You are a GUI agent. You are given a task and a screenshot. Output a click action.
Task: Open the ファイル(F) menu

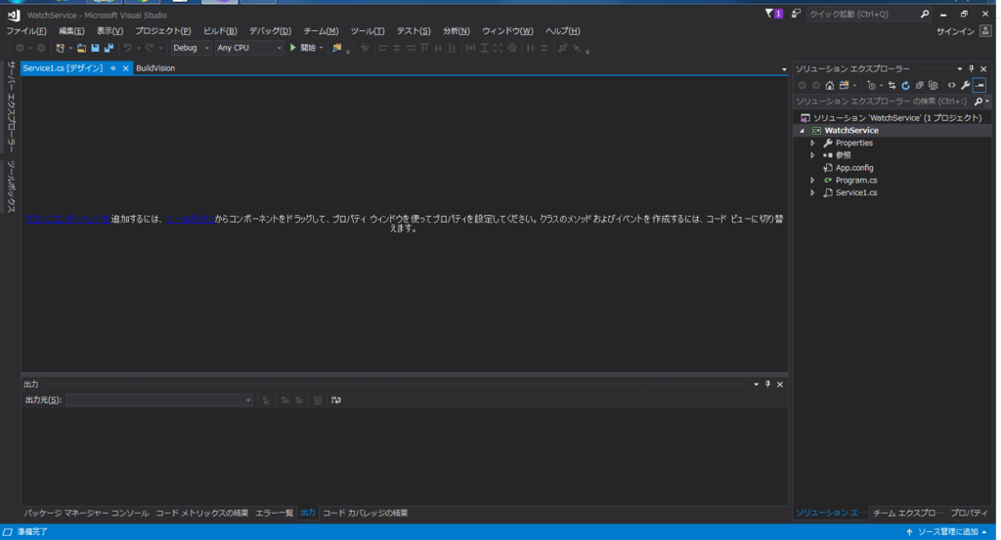26,30
